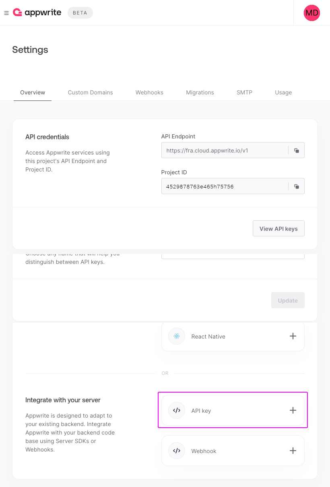Click the Update button
330x487 pixels.
click(288, 300)
